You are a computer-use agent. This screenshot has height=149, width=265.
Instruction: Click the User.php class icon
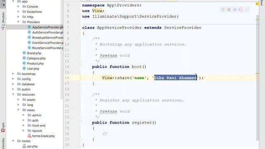[x=24, y=69]
